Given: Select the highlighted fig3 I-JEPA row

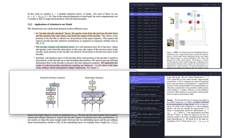Looking at the screenshot, I should coord(146,14).
